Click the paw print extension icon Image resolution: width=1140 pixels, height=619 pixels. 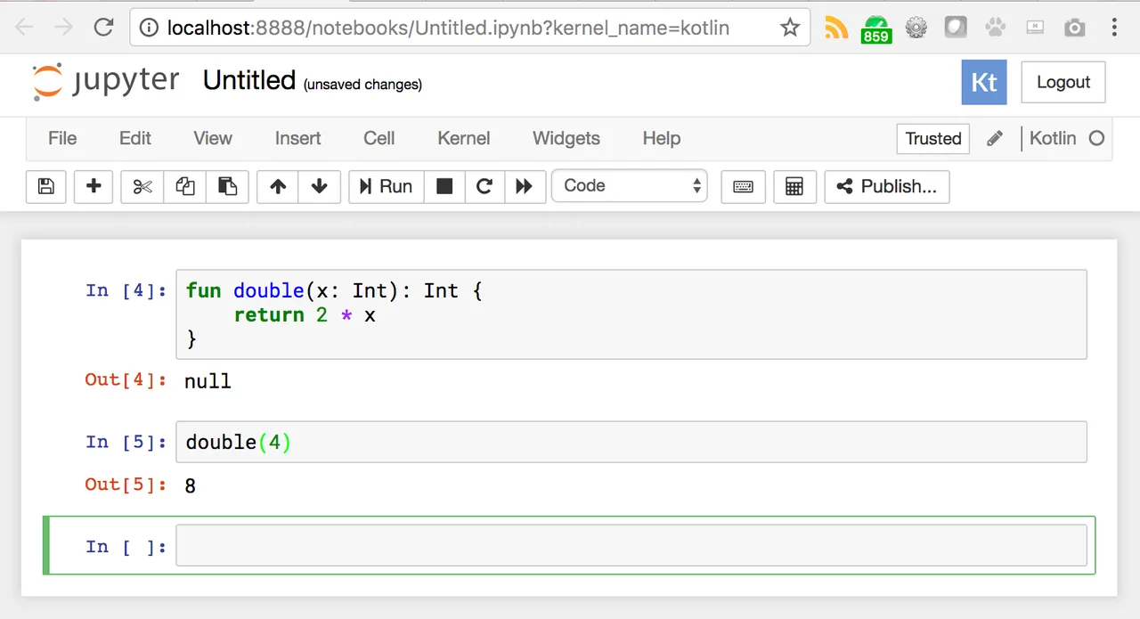(x=995, y=28)
